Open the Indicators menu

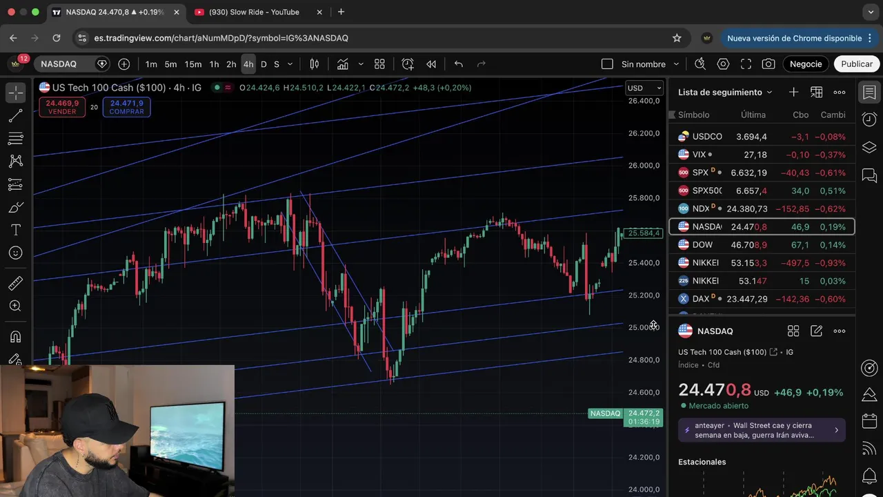343,64
